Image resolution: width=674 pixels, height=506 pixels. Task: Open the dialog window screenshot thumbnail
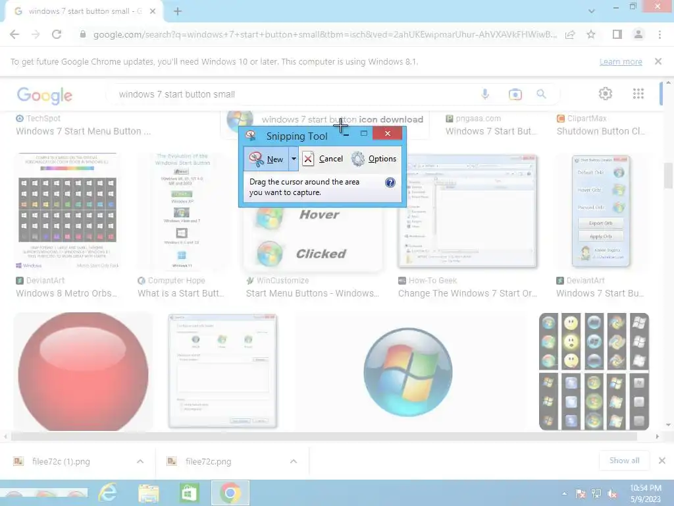click(x=222, y=372)
